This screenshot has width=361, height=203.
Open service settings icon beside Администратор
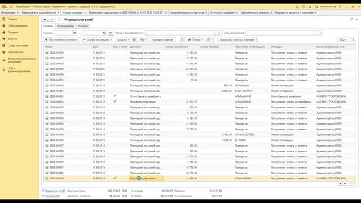coord(340,7)
